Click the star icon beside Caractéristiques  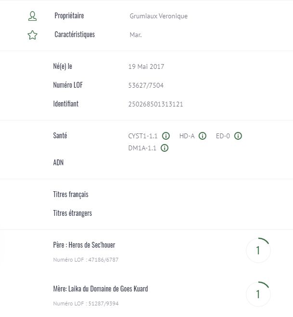click(x=32, y=35)
